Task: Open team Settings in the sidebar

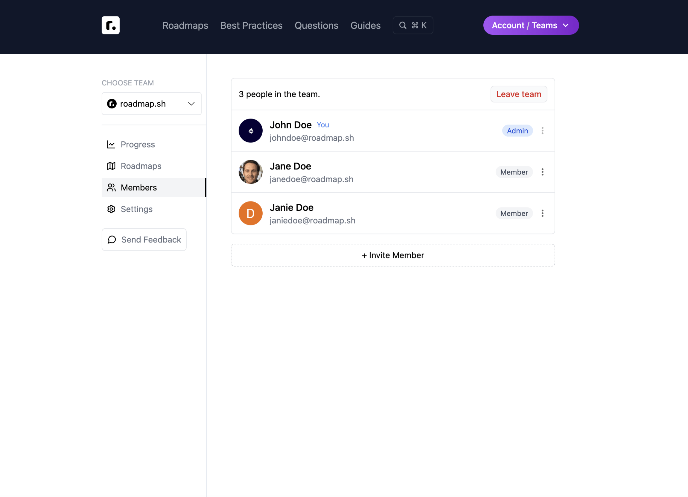Action: tap(154, 209)
